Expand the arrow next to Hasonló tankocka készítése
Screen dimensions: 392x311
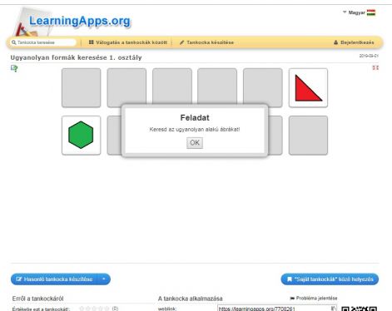(x=104, y=279)
